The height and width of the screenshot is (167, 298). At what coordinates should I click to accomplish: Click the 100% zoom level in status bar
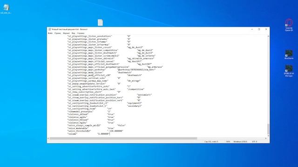(228, 141)
